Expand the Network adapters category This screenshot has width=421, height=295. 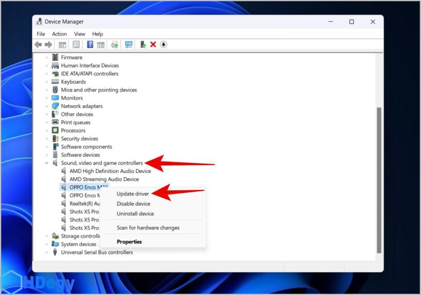(x=46, y=106)
